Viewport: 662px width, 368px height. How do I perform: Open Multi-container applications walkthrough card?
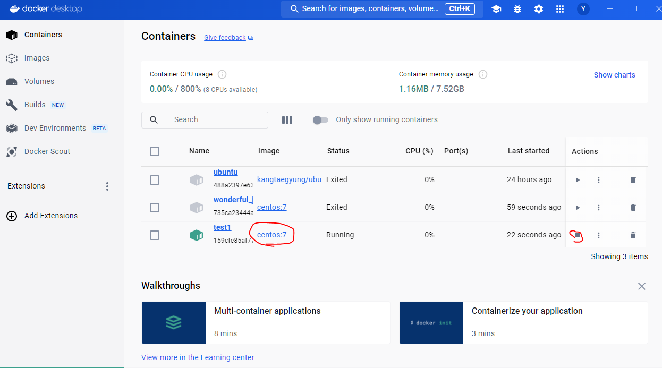click(266, 322)
